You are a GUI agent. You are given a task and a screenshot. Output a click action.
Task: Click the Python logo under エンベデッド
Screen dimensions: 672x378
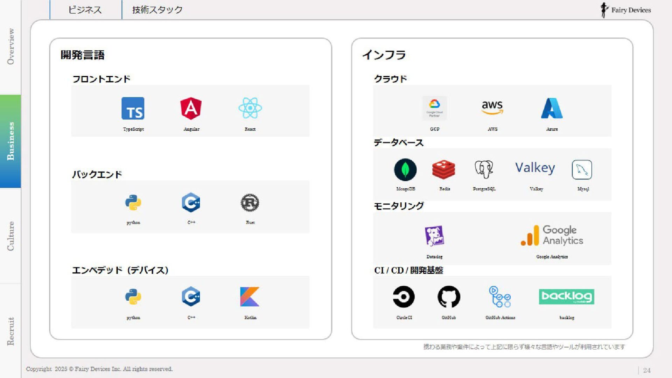pyautogui.click(x=133, y=297)
